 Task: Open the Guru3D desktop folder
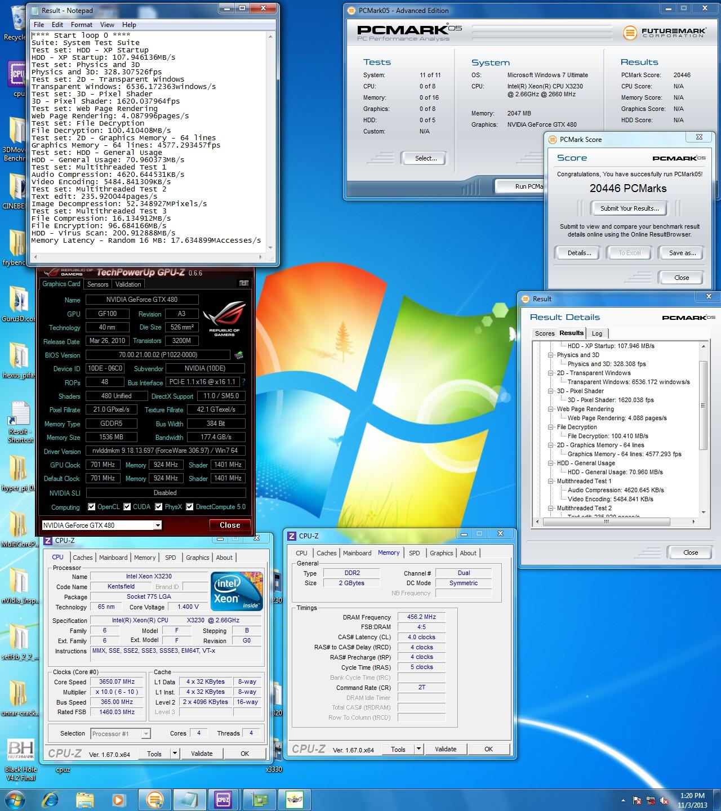coord(17,304)
